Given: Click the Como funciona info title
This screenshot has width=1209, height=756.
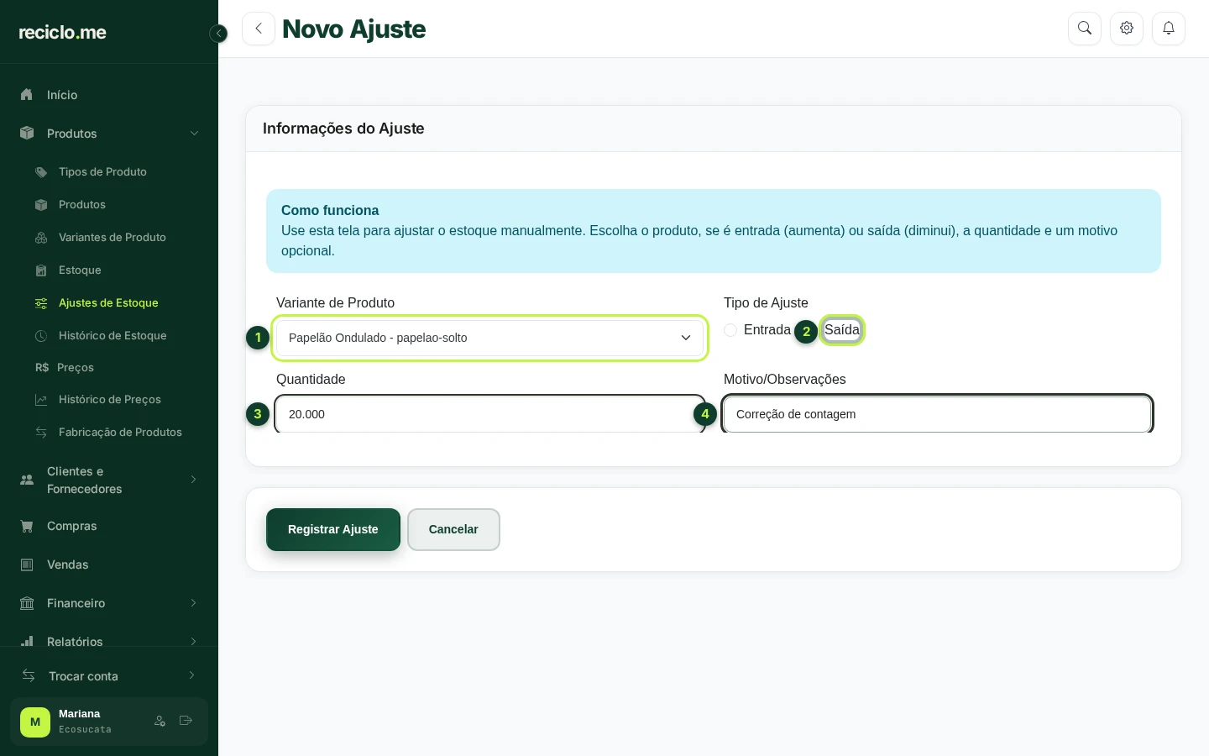Looking at the screenshot, I should tap(330, 210).
